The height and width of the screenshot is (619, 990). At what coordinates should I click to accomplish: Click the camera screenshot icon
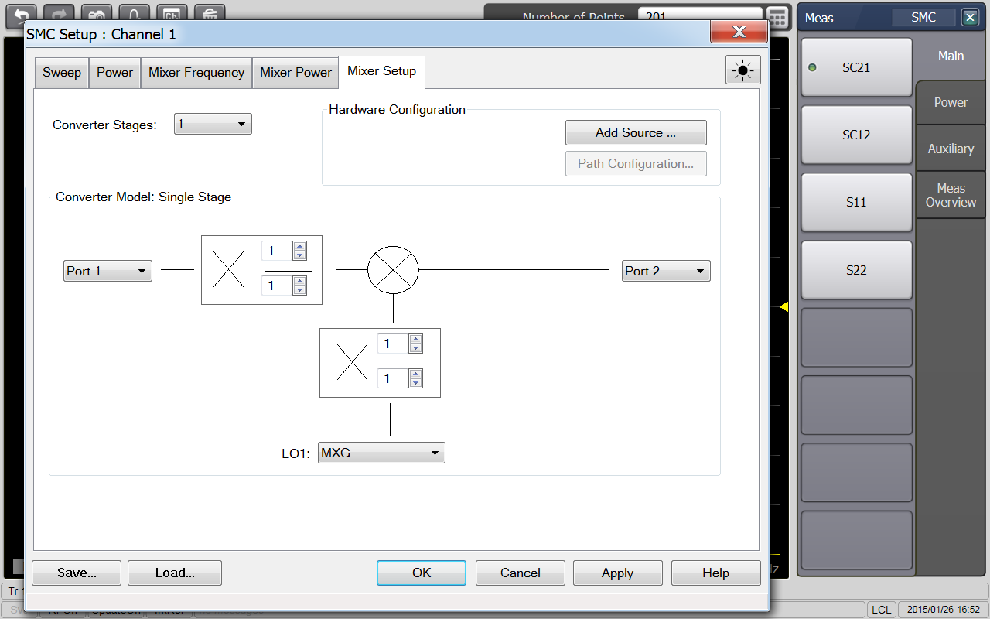pos(97,13)
